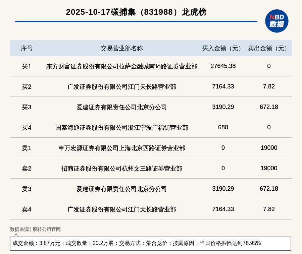The height and width of the screenshot is (254, 302).
Task: Click 申万宏源证券 上海北京西路 branch name
Action: 121,148
